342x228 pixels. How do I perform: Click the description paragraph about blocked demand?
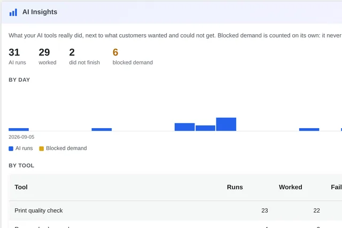pyautogui.click(x=175, y=35)
